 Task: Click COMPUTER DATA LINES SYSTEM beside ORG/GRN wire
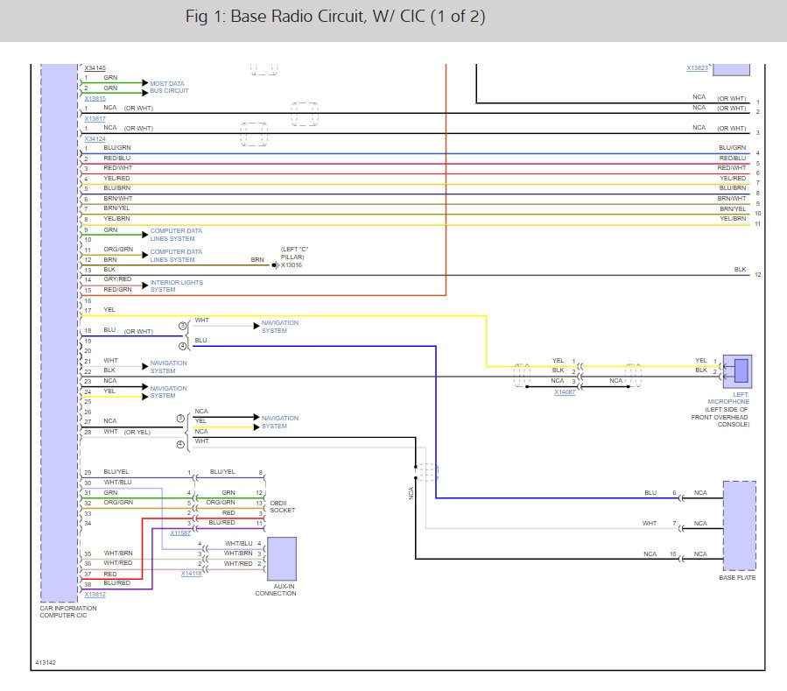176,256
